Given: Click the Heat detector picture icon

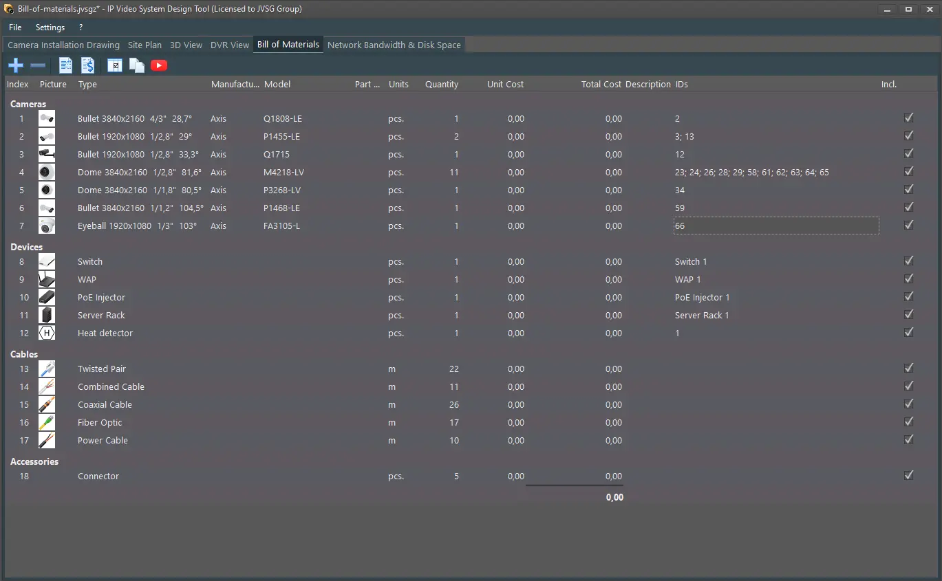Looking at the screenshot, I should [47, 333].
